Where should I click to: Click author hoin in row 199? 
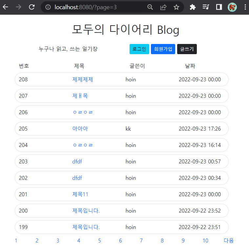[131, 227]
